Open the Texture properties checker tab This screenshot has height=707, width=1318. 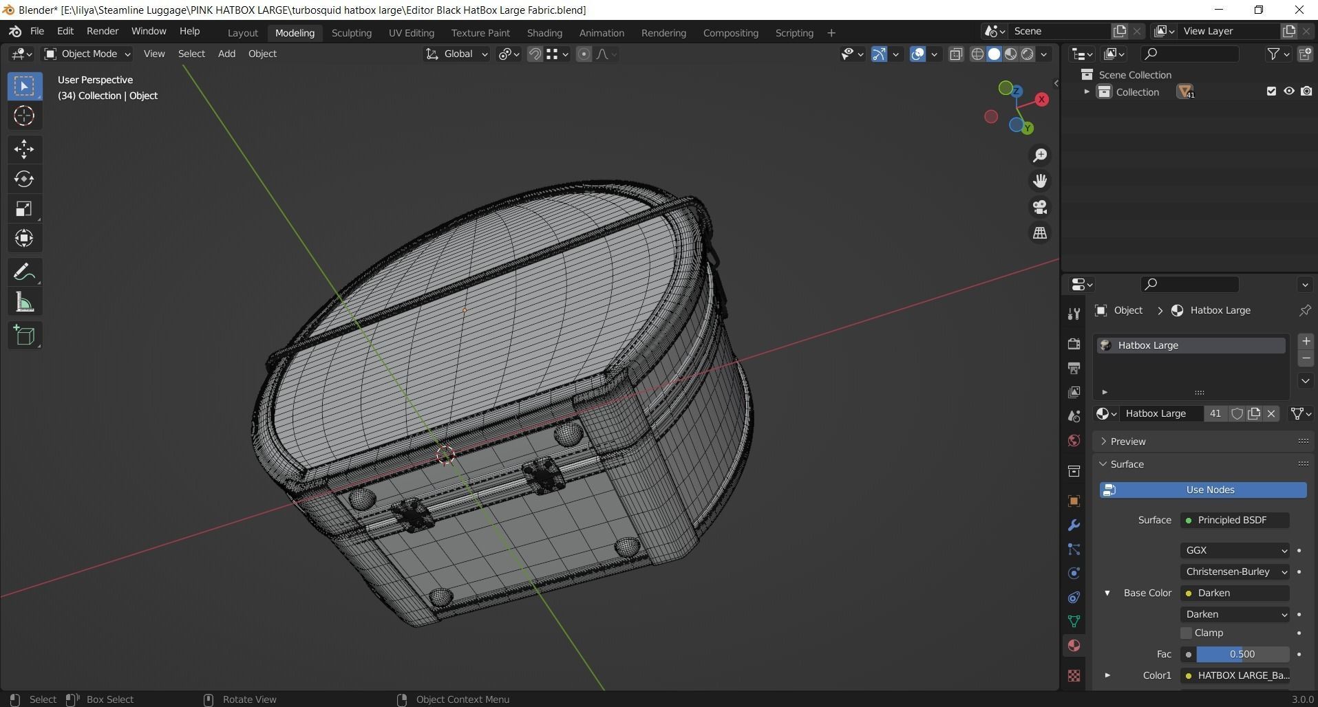(1074, 675)
